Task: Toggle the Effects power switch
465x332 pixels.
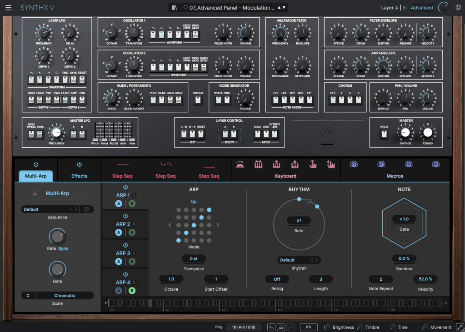Action: point(79,164)
